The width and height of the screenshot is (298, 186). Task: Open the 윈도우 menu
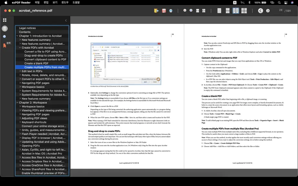[x=65, y=3]
